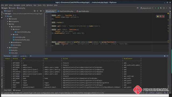Open the Database tool window side tab

170,15
